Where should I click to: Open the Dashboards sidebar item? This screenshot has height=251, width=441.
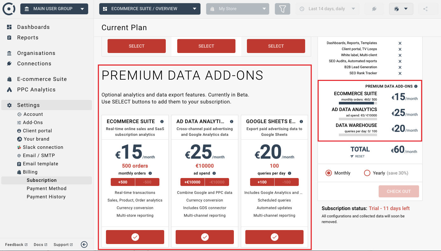pyautogui.click(x=33, y=27)
